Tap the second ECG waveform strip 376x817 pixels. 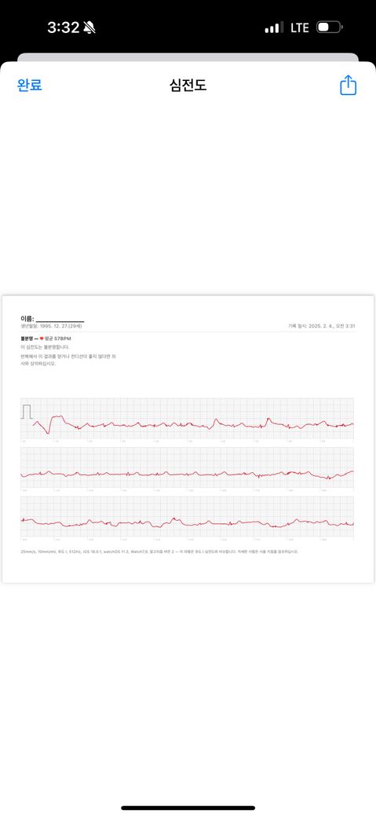pos(187,467)
